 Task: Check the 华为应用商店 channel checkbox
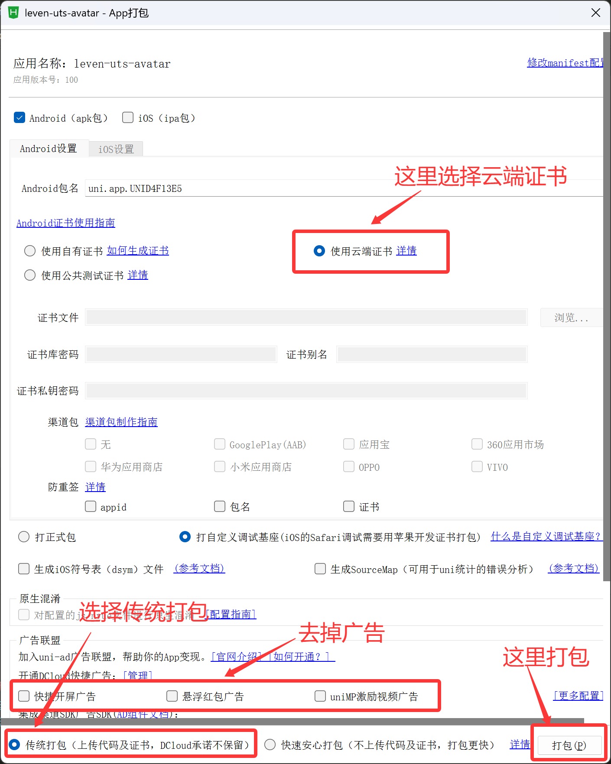pyautogui.click(x=91, y=466)
